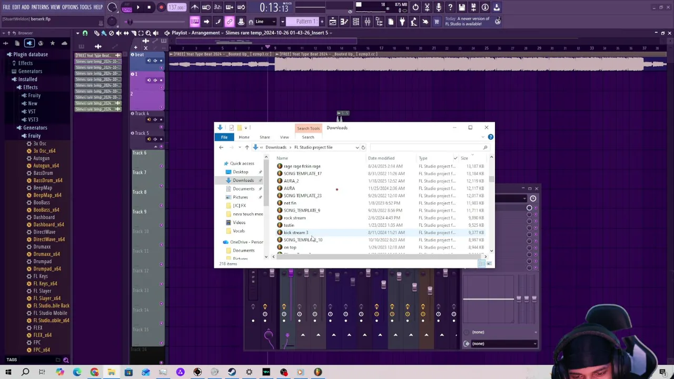The width and height of the screenshot is (674, 379).
Task: Arm the record button
Action: point(161,7)
